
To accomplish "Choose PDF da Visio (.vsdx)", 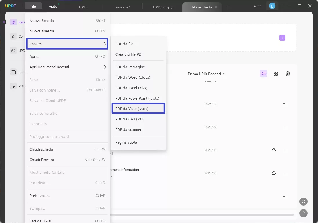I will tap(138, 109).
